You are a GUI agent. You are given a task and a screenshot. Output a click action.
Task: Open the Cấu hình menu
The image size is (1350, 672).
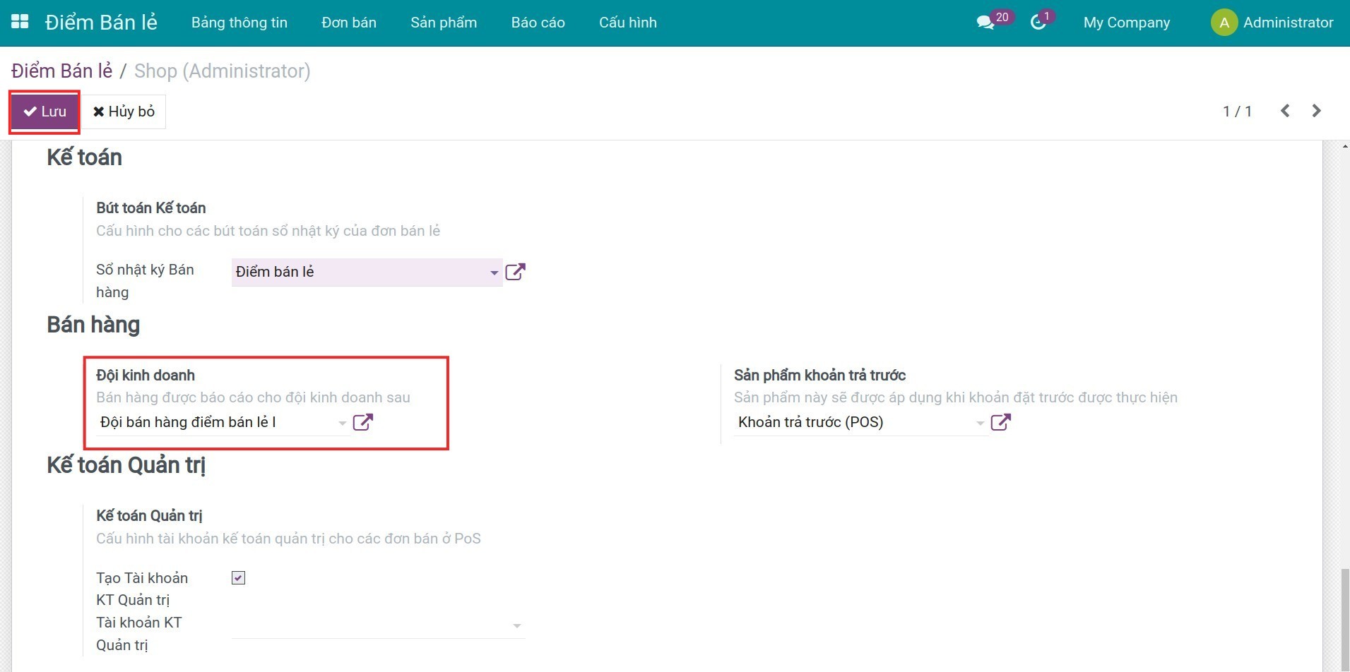click(x=628, y=23)
